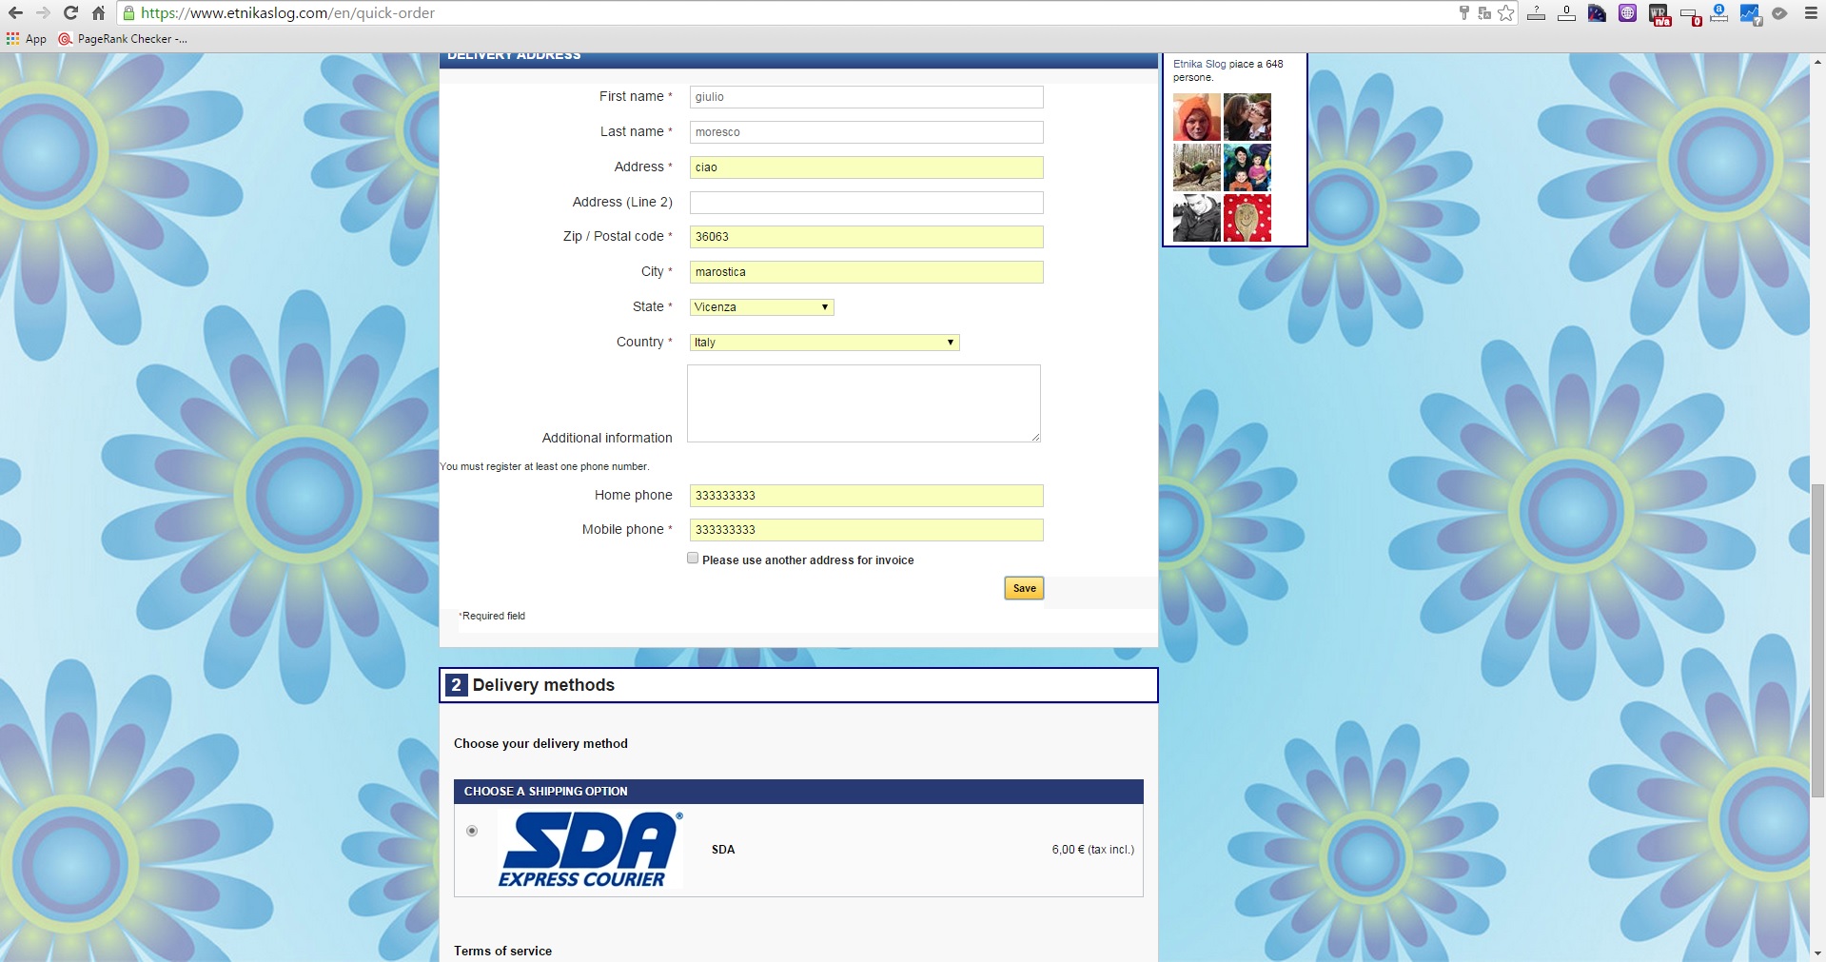Screen dimensions: 1826x962
Task: Go back to the previous page
Action: [15, 13]
